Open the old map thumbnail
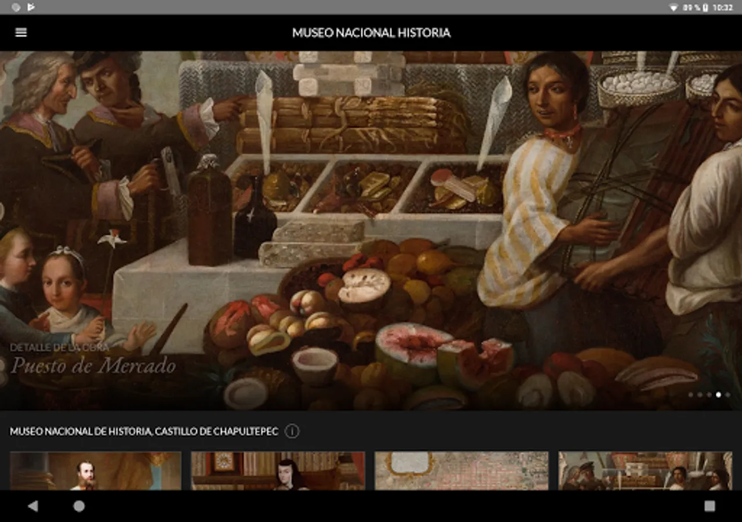Image resolution: width=742 pixels, height=522 pixels. [x=461, y=471]
